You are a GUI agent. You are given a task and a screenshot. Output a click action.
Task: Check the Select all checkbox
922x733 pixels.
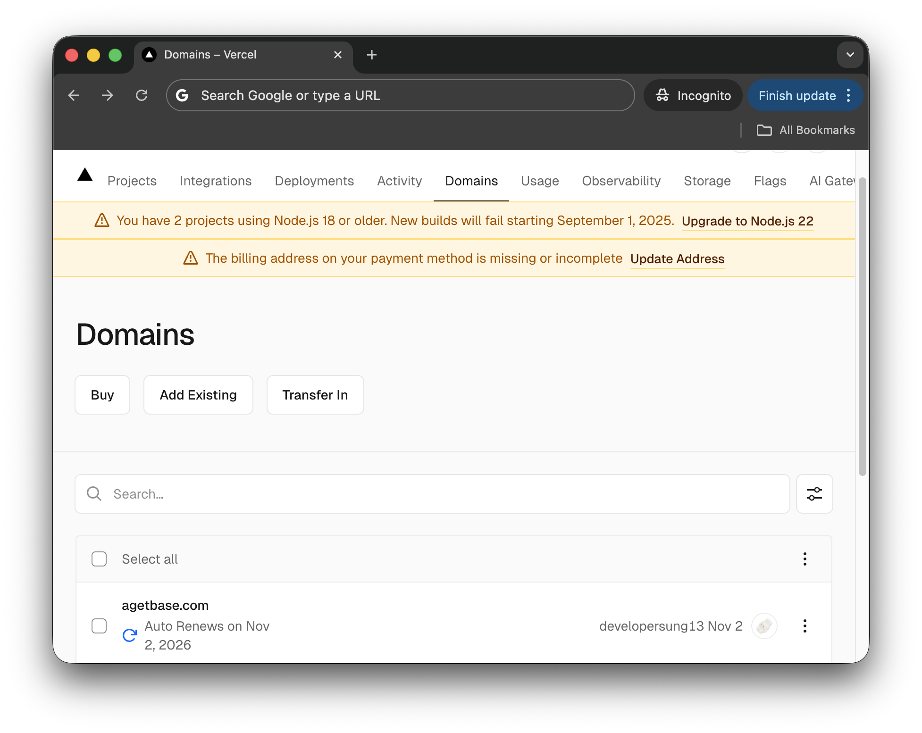[99, 559]
